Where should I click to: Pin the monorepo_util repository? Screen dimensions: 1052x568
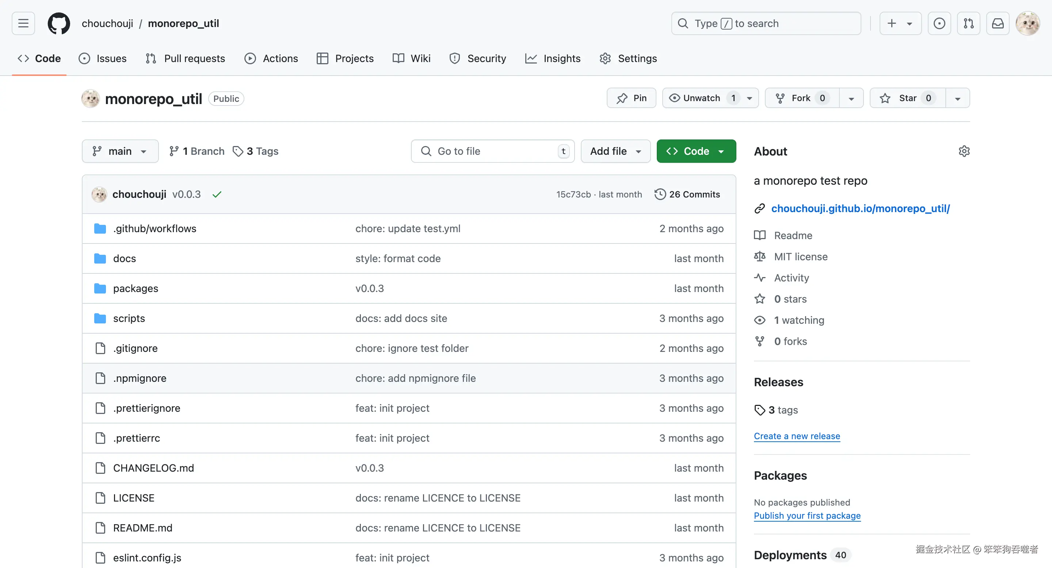click(631, 98)
